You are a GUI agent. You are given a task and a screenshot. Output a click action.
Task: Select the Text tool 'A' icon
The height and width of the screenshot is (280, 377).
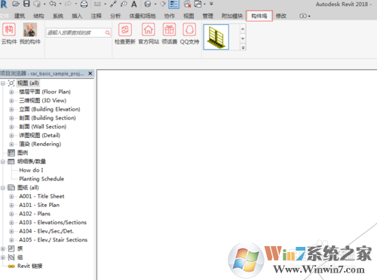pyautogui.click(x=134, y=4)
